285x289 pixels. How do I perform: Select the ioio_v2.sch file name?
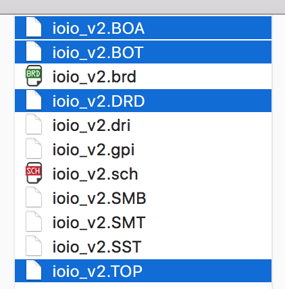[x=95, y=174]
